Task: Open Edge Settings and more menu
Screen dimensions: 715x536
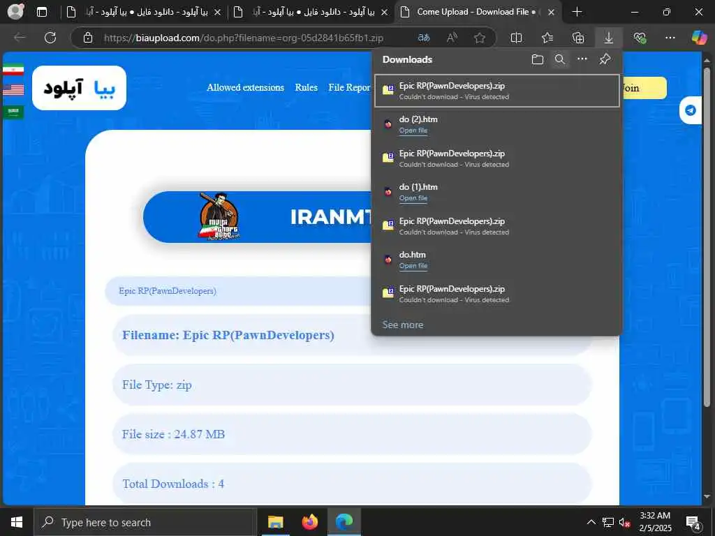Action: 670,38
